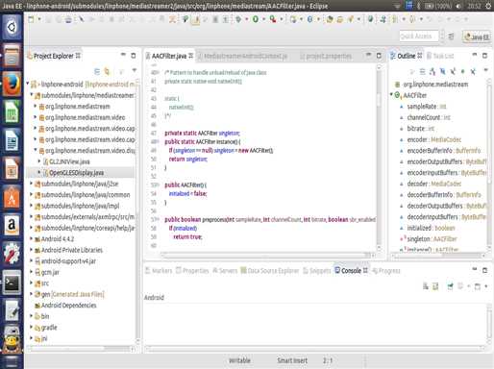Screen dimensions: 494x369
Task: Open Firefox from the Ubuntu launcher
Action: coord(12,84)
